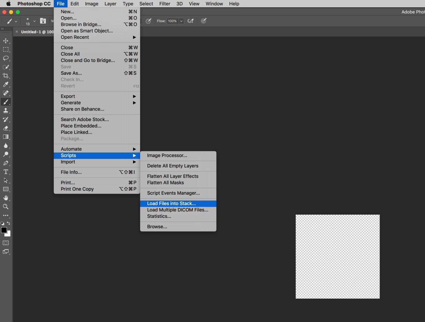The width and height of the screenshot is (425, 322).
Task: Select the Pen tool
Action: (x=6, y=163)
